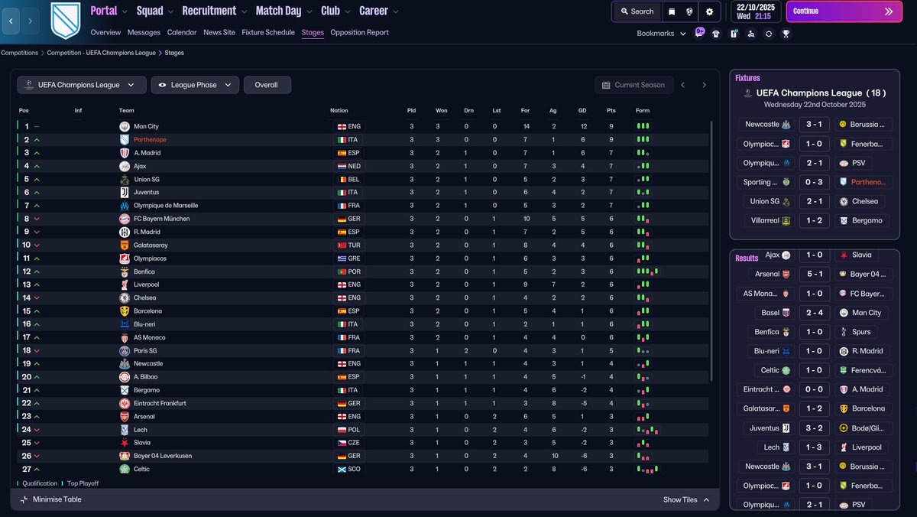Click Arsenal badge in Results panel
The image size is (917, 517).
(x=786, y=274)
